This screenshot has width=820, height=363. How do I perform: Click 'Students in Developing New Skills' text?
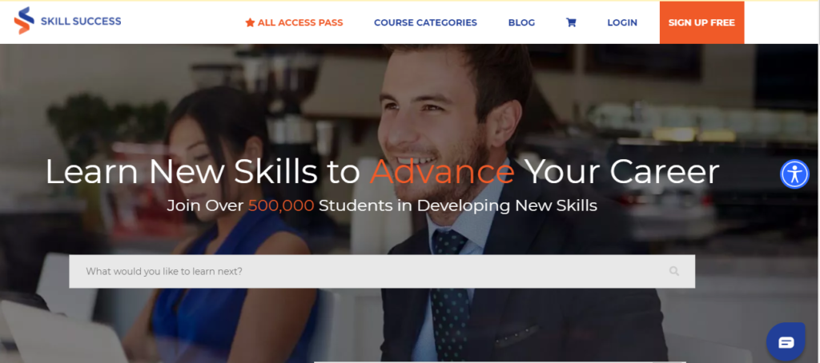[457, 205]
